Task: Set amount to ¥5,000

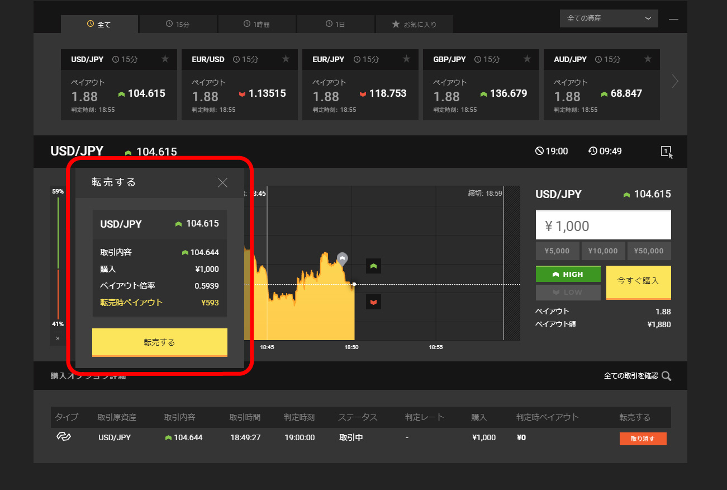Action: [x=558, y=251]
